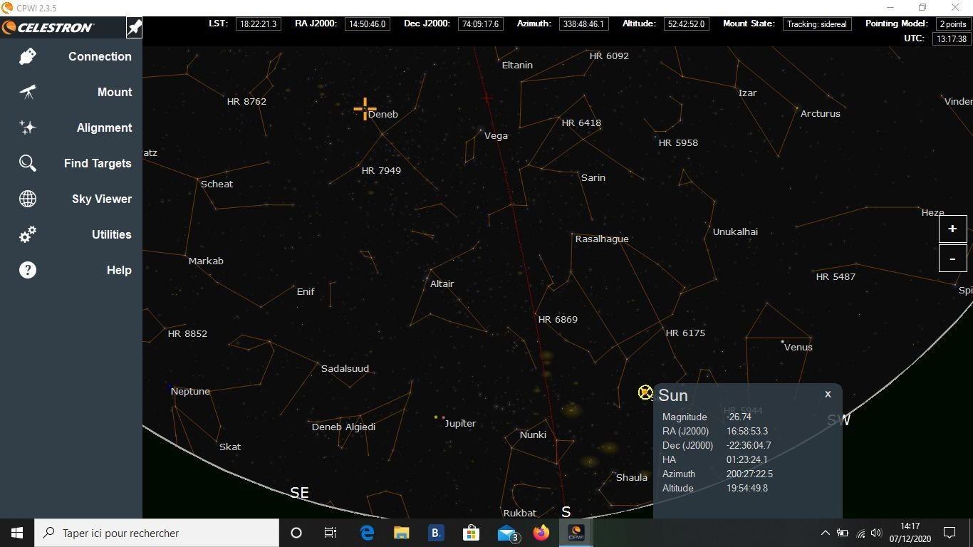This screenshot has width=973, height=547.
Task: Select the star Vega
Action: 496,135
